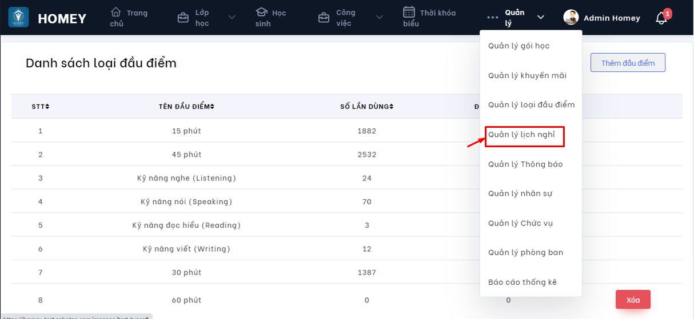Select Quản lý lịch nghỉ menu item
This screenshot has height=319, width=694.
tap(521, 135)
